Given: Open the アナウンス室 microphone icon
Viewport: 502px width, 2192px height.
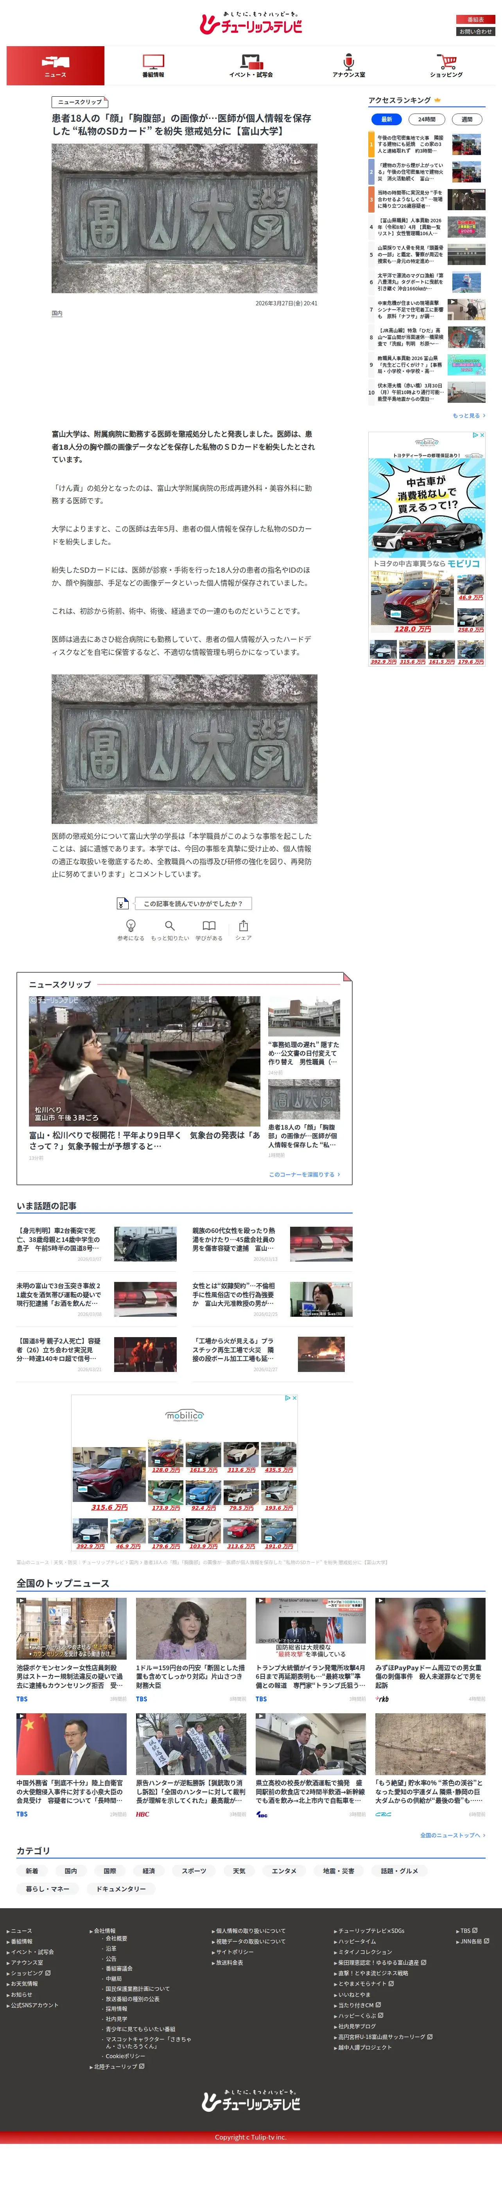Looking at the screenshot, I should click(348, 62).
